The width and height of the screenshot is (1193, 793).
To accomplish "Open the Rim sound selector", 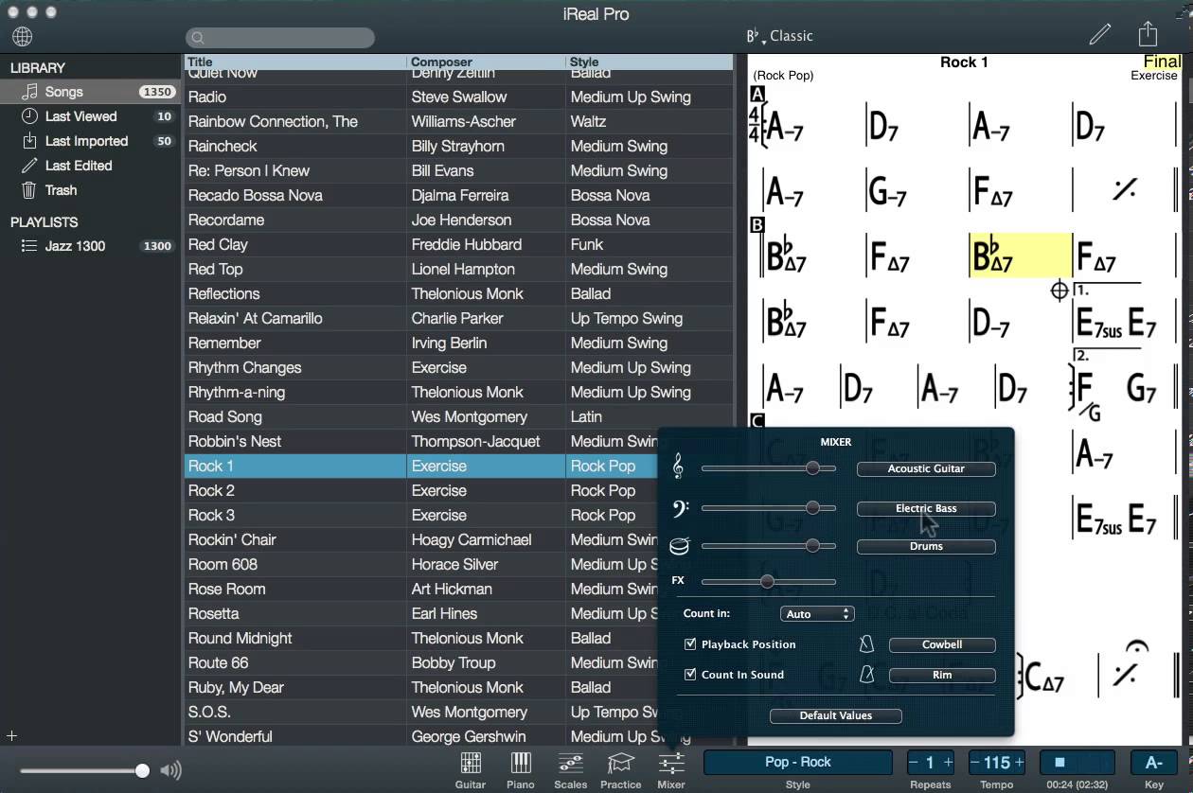I will [942, 675].
